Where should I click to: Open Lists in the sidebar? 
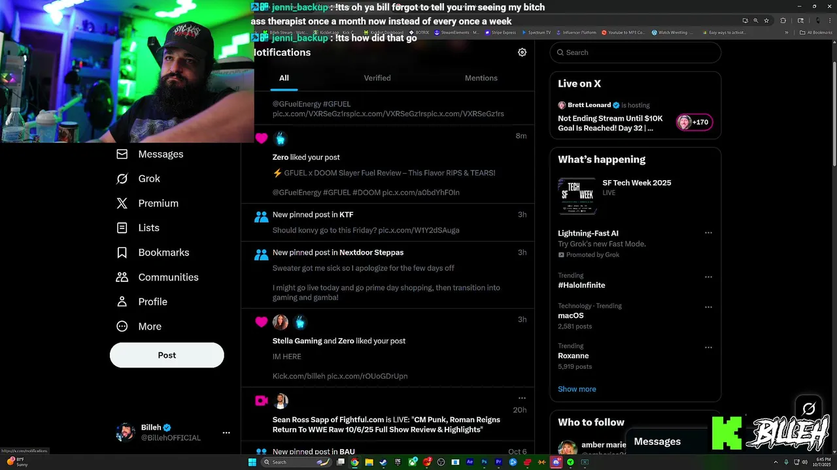[137, 228]
